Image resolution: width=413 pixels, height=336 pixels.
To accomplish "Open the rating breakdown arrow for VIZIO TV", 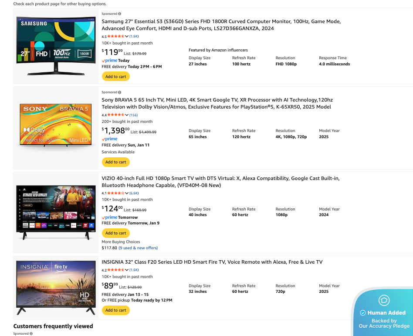I will [x=127, y=193].
